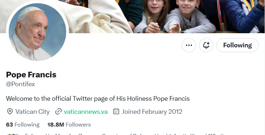Image resolution: width=265 pixels, height=135 pixels.
Task: Click the chain link icon before vaticannews.va
Action: click(x=58, y=112)
